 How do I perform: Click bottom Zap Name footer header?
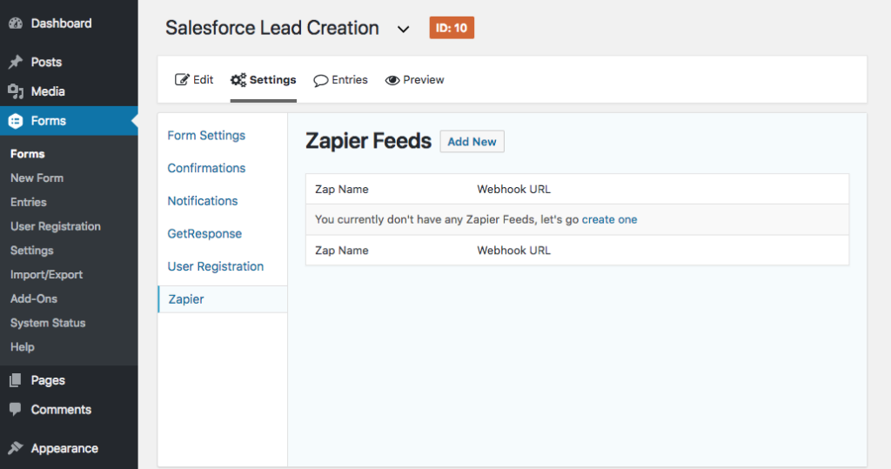pos(341,250)
